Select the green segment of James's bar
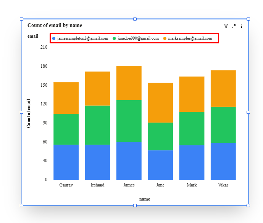263x223 pixels. [129, 121]
